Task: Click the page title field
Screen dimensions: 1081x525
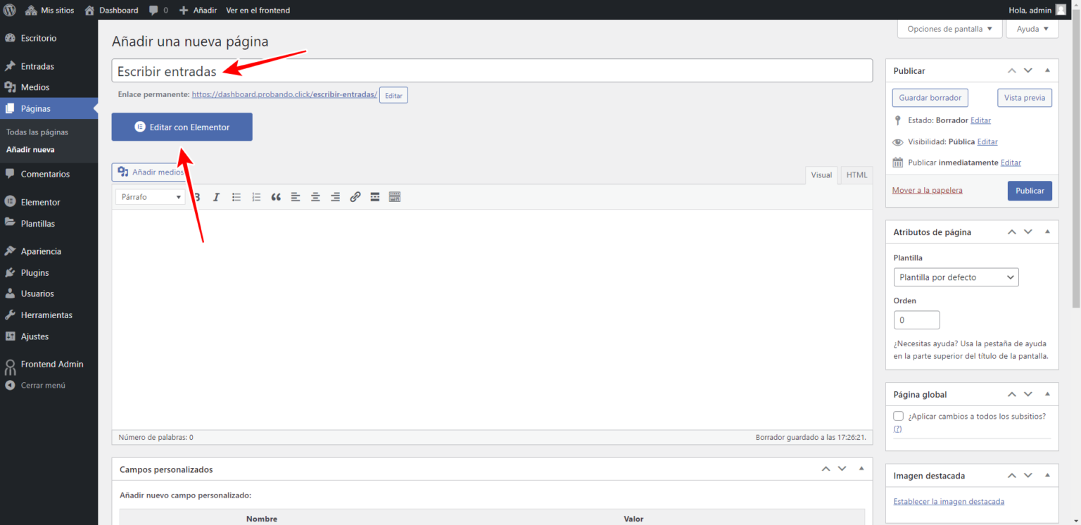Action: pyautogui.click(x=493, y=70)
